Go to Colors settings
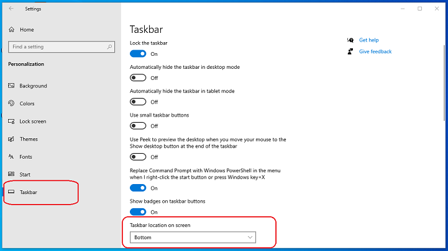The image size is (448, 251). 27,103
